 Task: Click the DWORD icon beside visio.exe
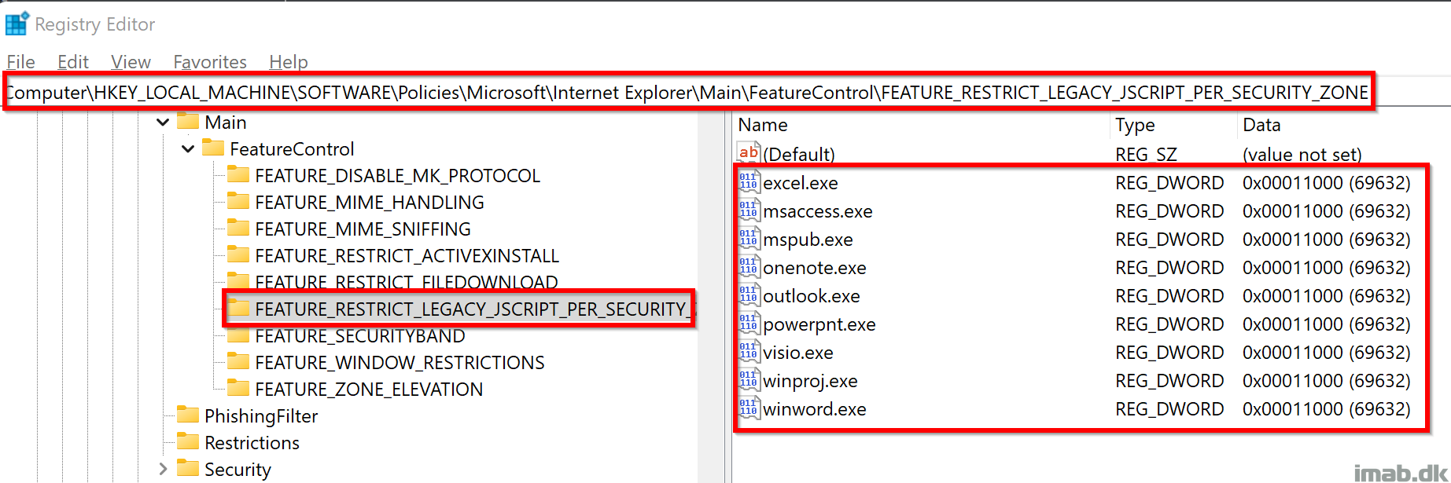point(749,352)
